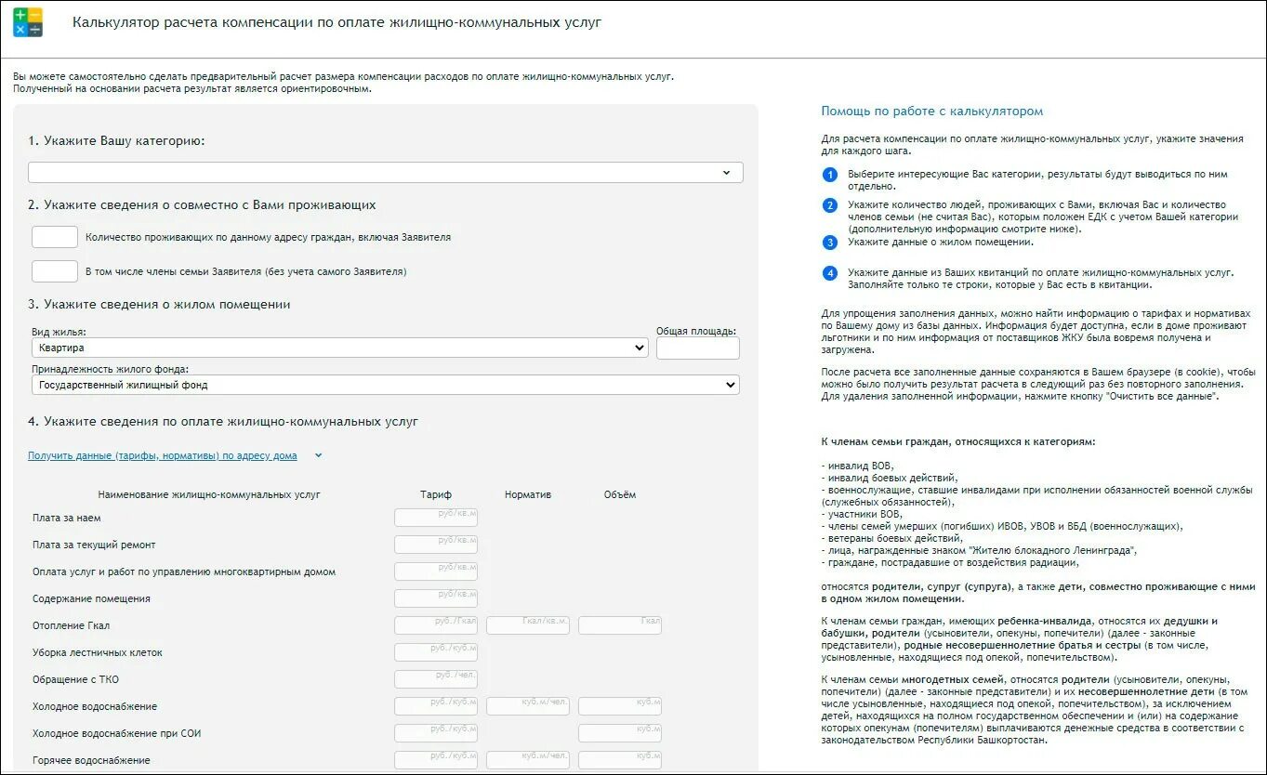
Task: Click tariff field for 'Холодное водоснабжение'
Action: click(x=436, y=706)
